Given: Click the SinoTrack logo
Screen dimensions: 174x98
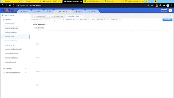Looking at the screenshot, I should (x=8, y=10).
